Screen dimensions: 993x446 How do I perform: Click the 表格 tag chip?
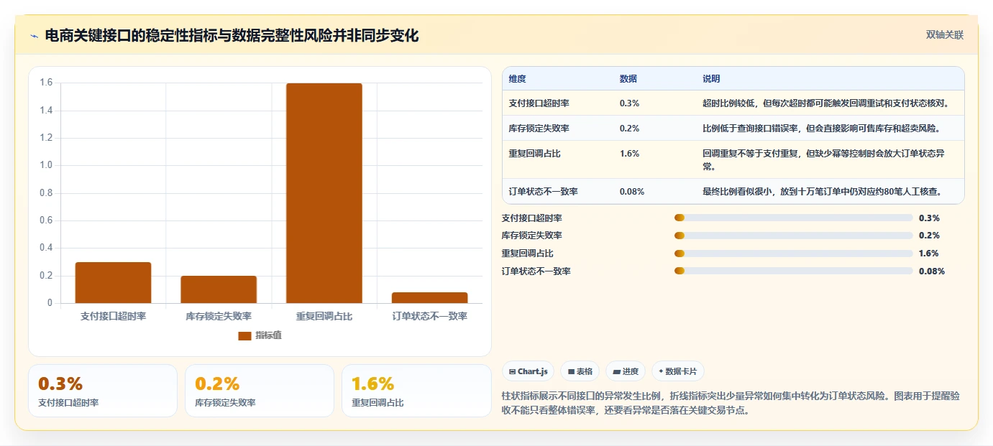pyautogui.click(x=580, y=371)
